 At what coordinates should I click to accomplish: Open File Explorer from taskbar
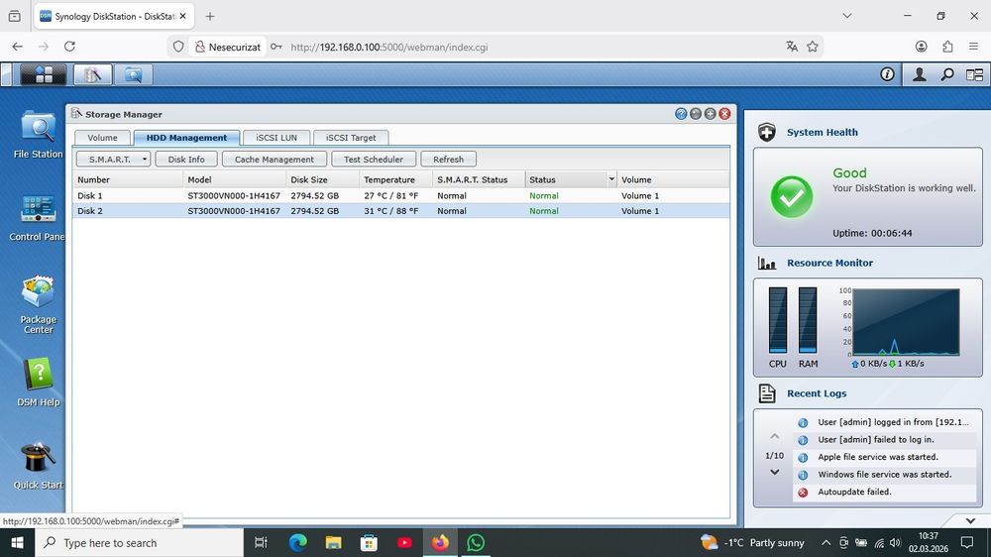pyautogui.click(x=333, y=542)
